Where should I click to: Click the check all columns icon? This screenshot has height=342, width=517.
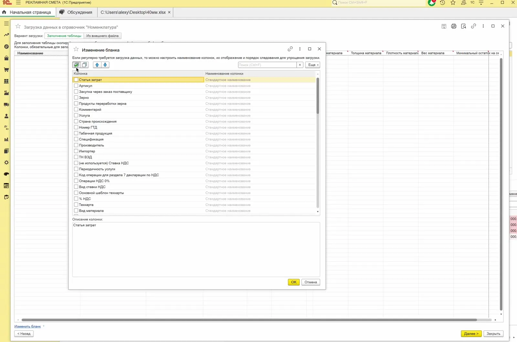click(x=76, y=65)
